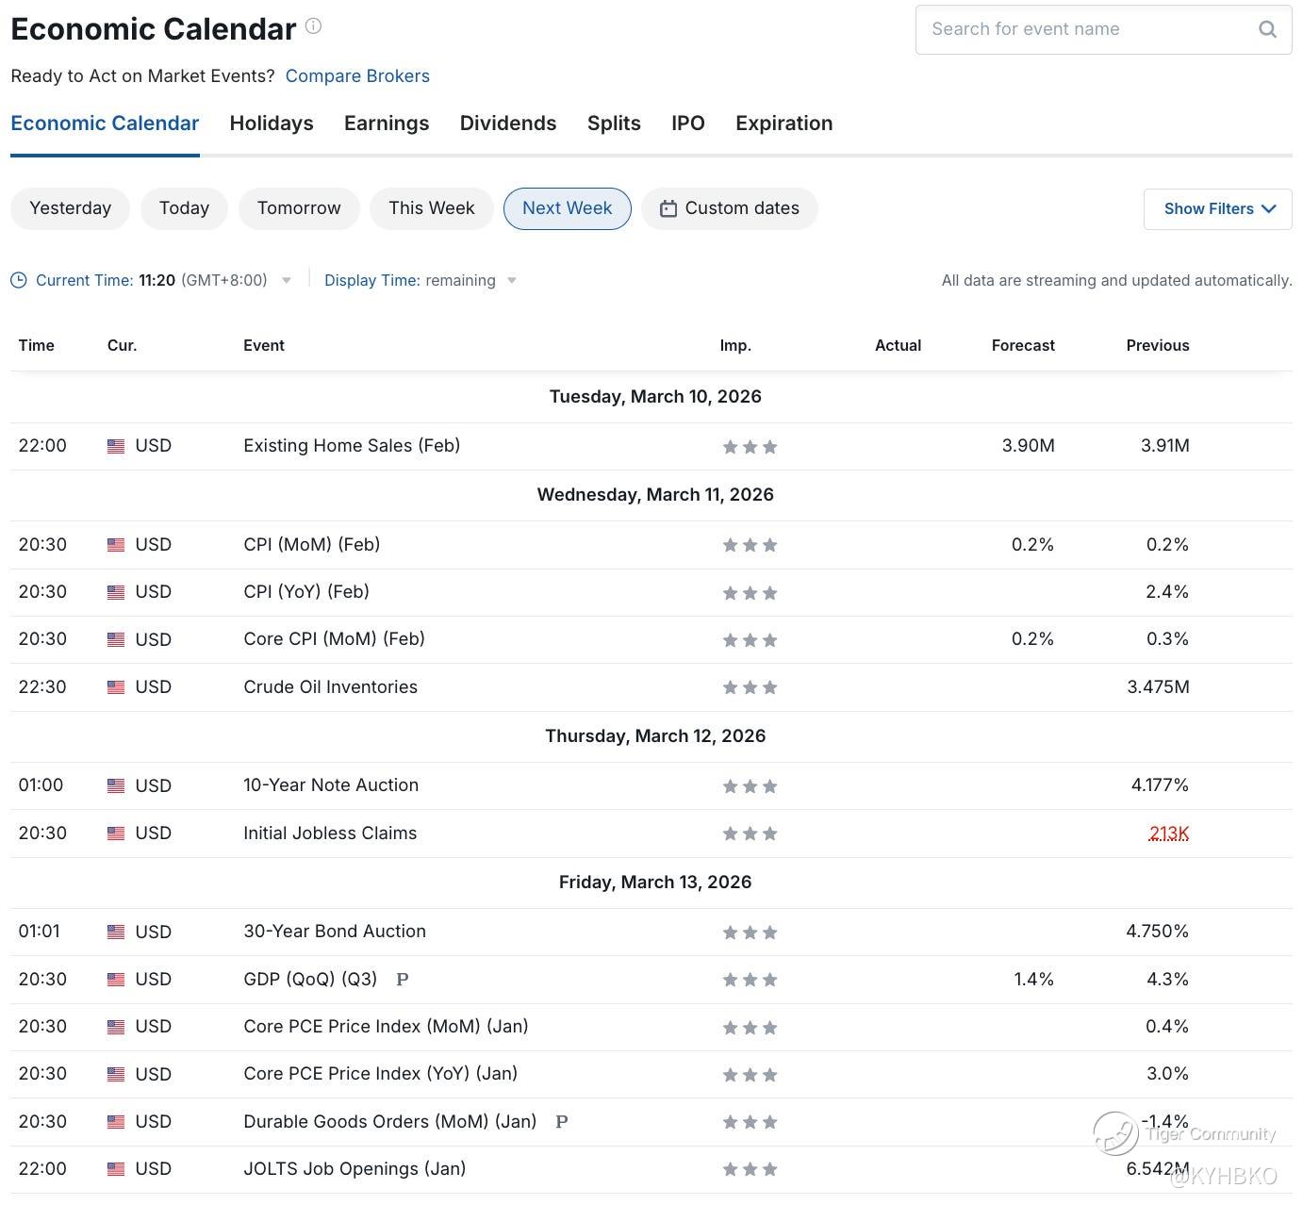Image resolution: width=1303 pixels, height=1205 pixels.
Task: Select the Today date filter
Action: (x=184, y=208)
